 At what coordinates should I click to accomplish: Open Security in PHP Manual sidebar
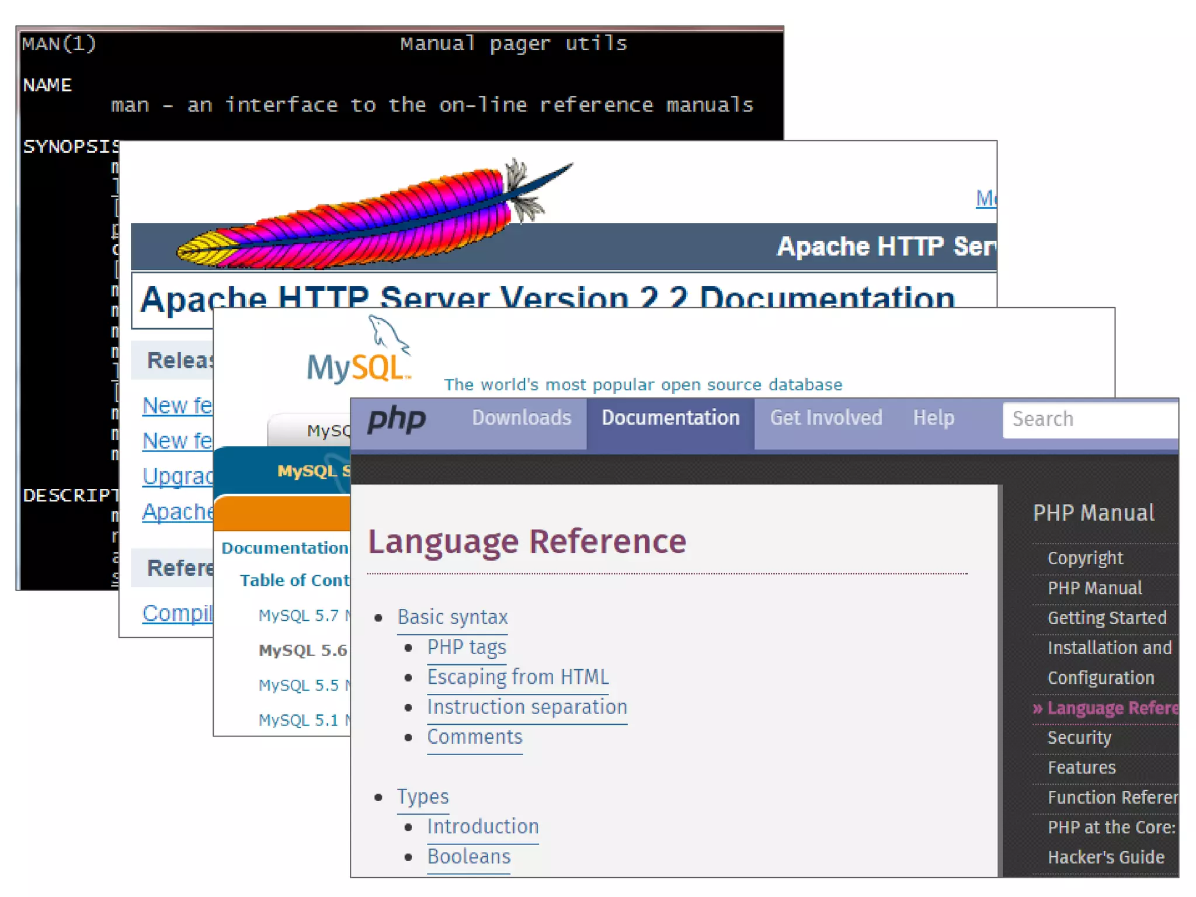(x=1079, y=738)
